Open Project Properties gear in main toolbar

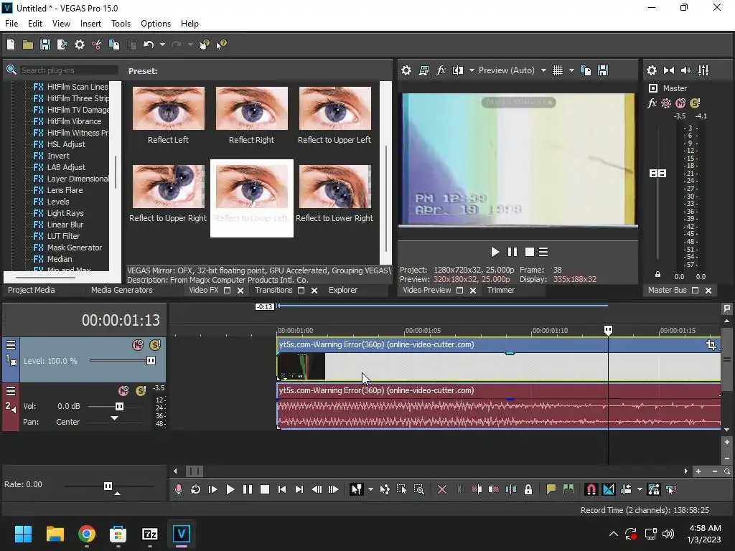coord(80,44)
